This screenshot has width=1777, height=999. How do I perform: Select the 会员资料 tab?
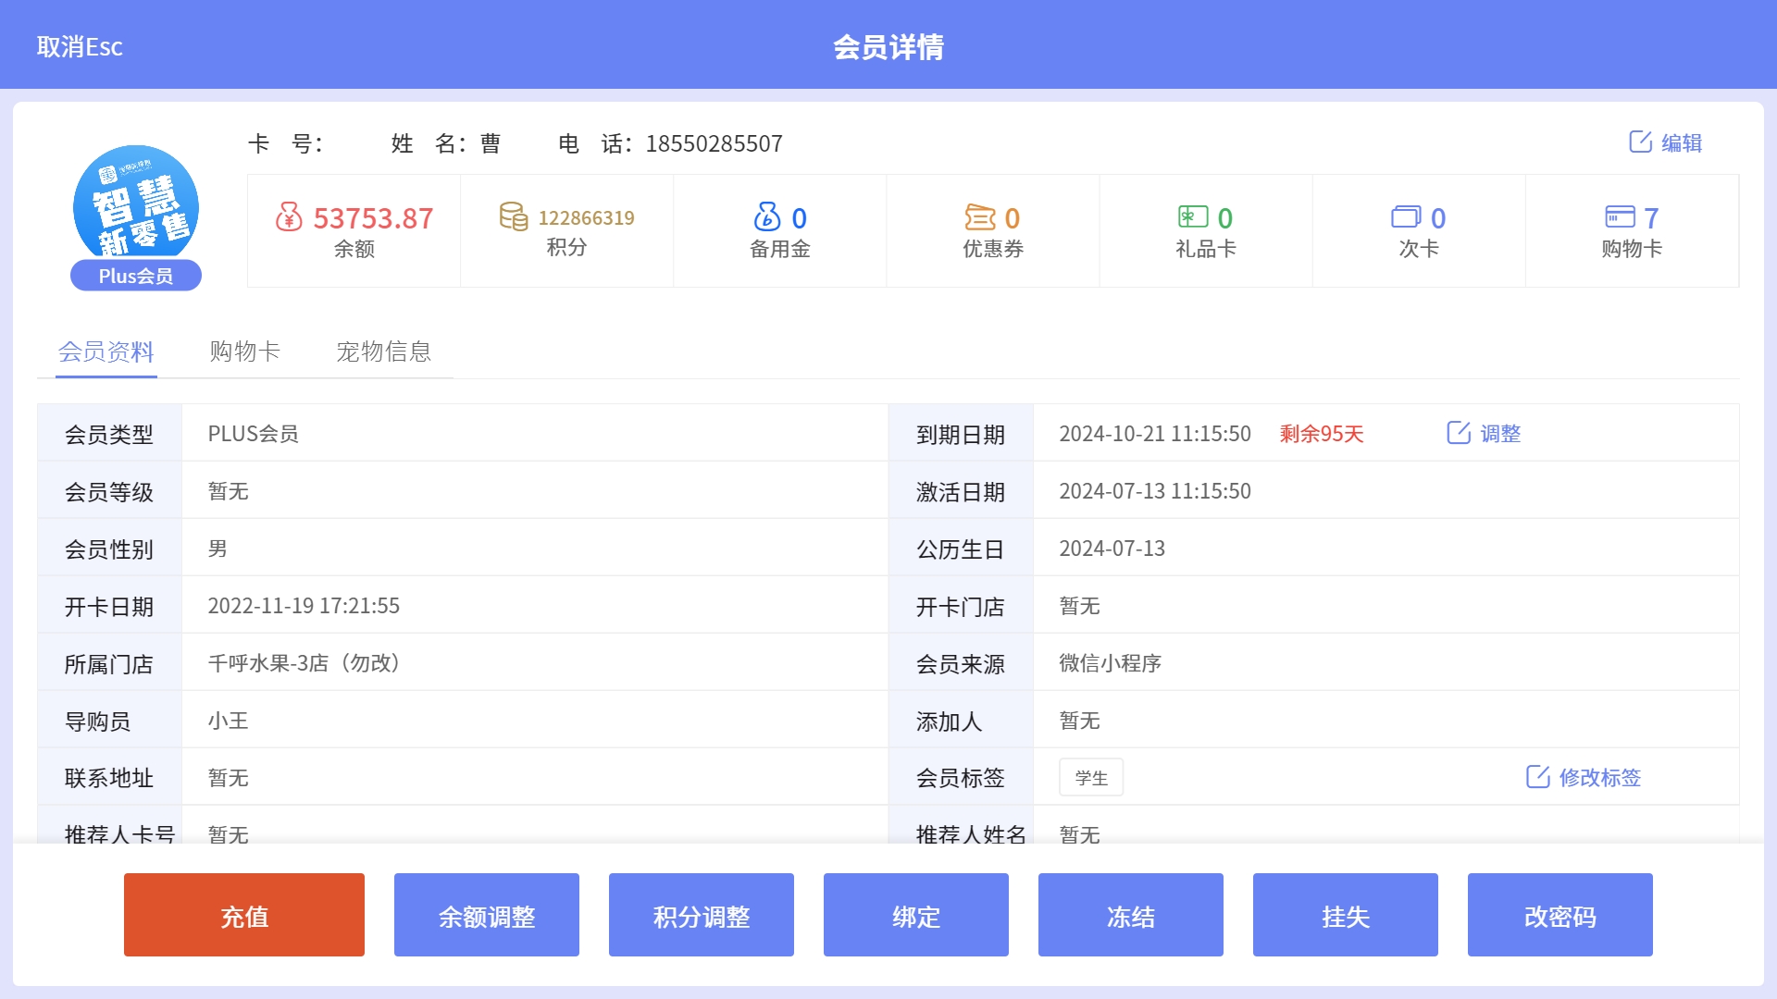[106, 351]
